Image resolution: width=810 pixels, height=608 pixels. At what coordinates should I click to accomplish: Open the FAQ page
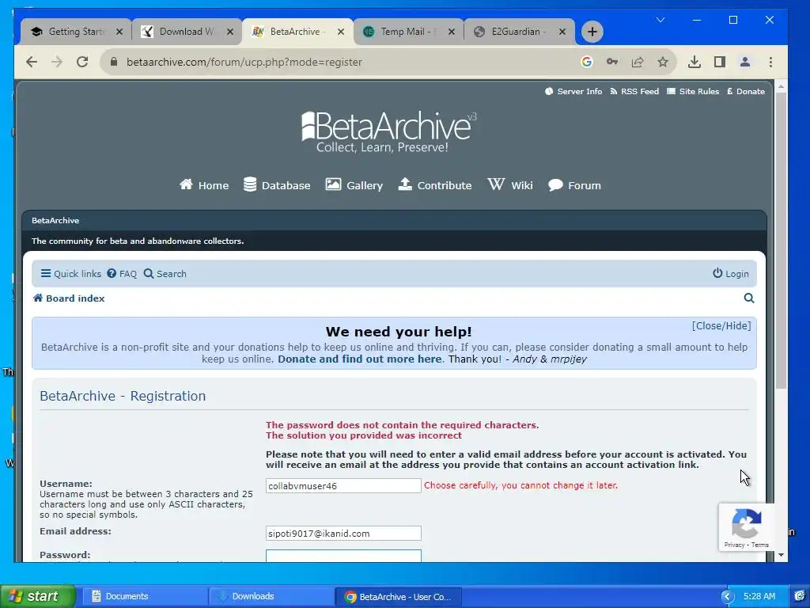pos(122,274)
